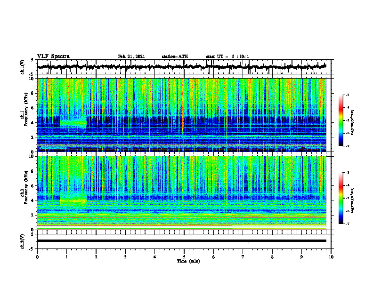Click the ch.1 colorbar "-7" tick label
The width and height of the screenshot is (373, 288).
tap(348, 146)
